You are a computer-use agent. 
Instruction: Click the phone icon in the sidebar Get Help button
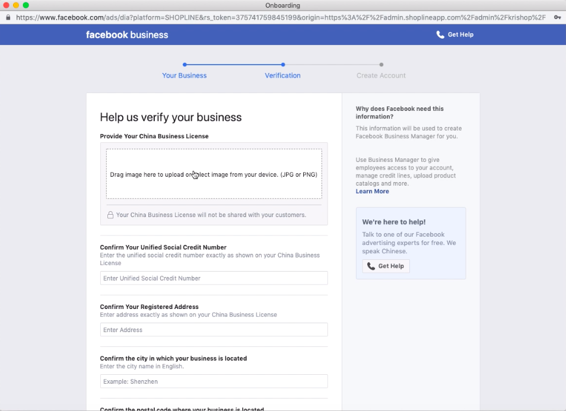tap(371, 266)
